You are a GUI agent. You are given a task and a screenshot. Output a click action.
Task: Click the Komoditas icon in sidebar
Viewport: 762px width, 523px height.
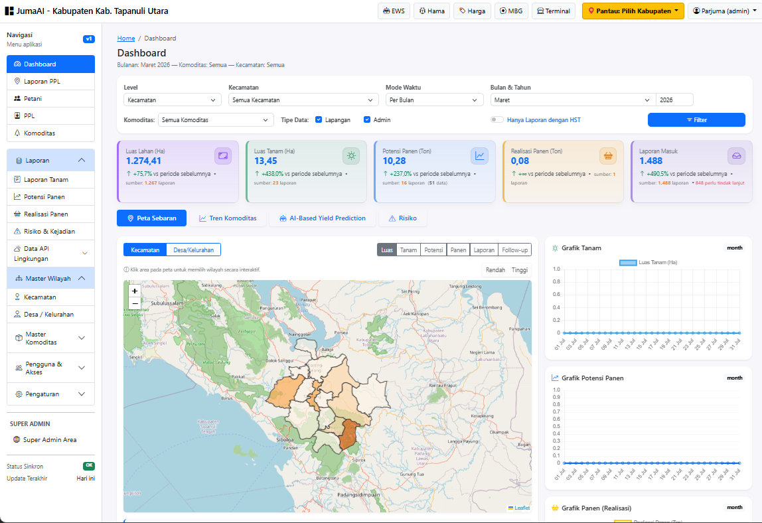(x=17, y=133)
